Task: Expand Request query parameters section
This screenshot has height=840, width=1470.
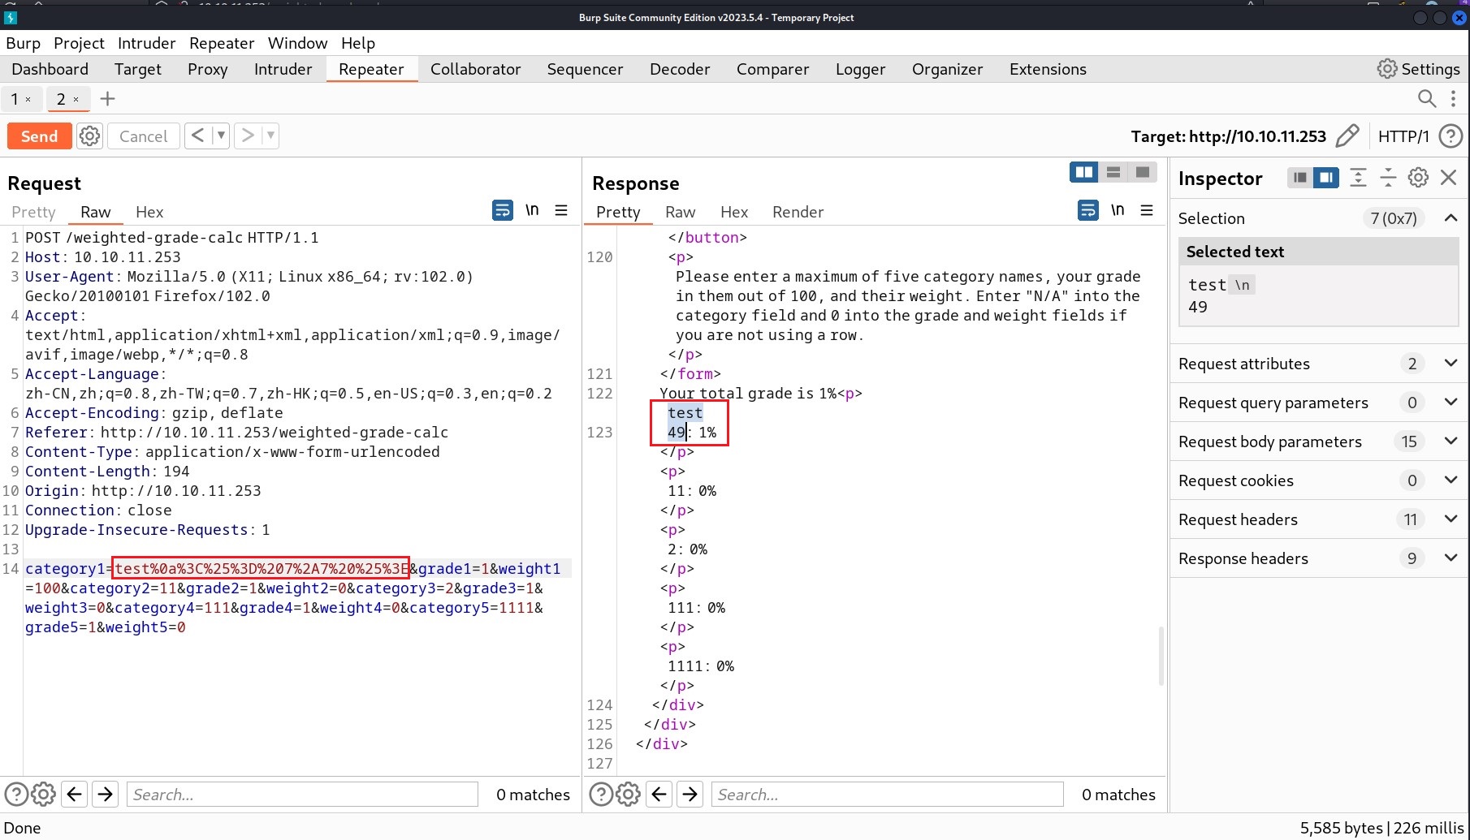Action: click(x=1451, y=403)
